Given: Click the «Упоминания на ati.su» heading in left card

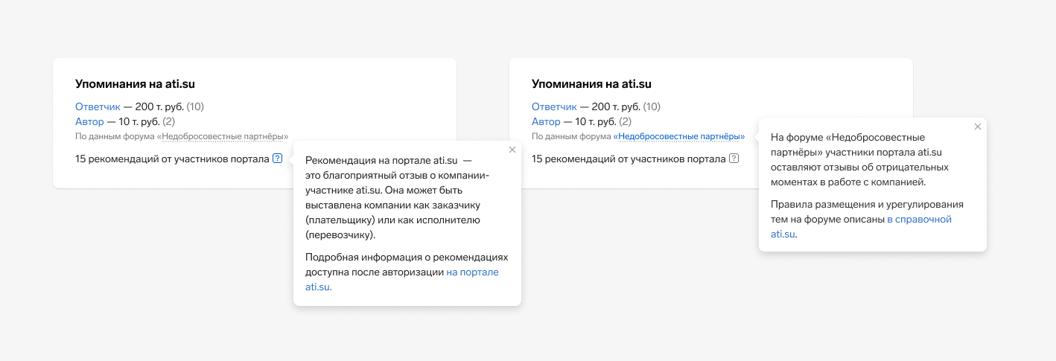Looking at the screenshot, I should 135,84.
